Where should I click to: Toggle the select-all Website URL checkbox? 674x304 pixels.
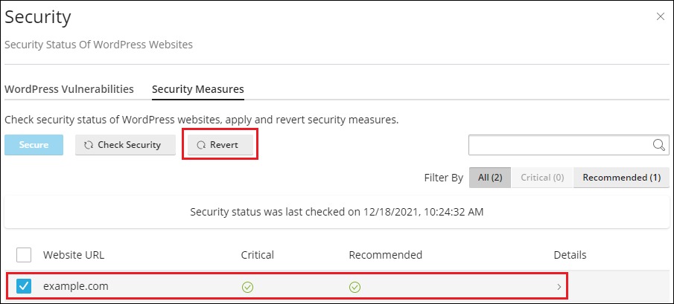pyautogui.click(x=24, y=255)
